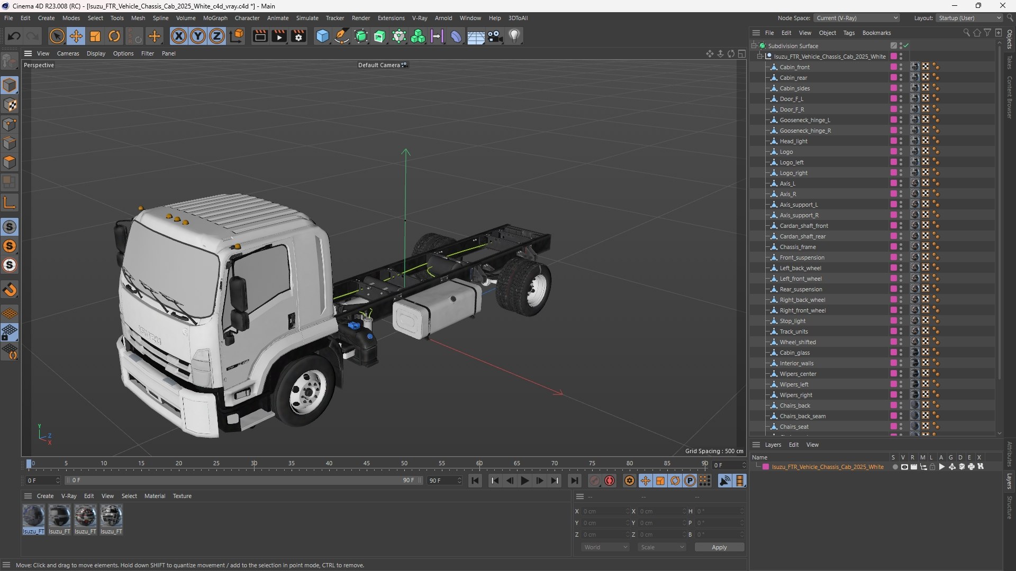Open Layout Startup (User) dropdown

coord(969,18)
